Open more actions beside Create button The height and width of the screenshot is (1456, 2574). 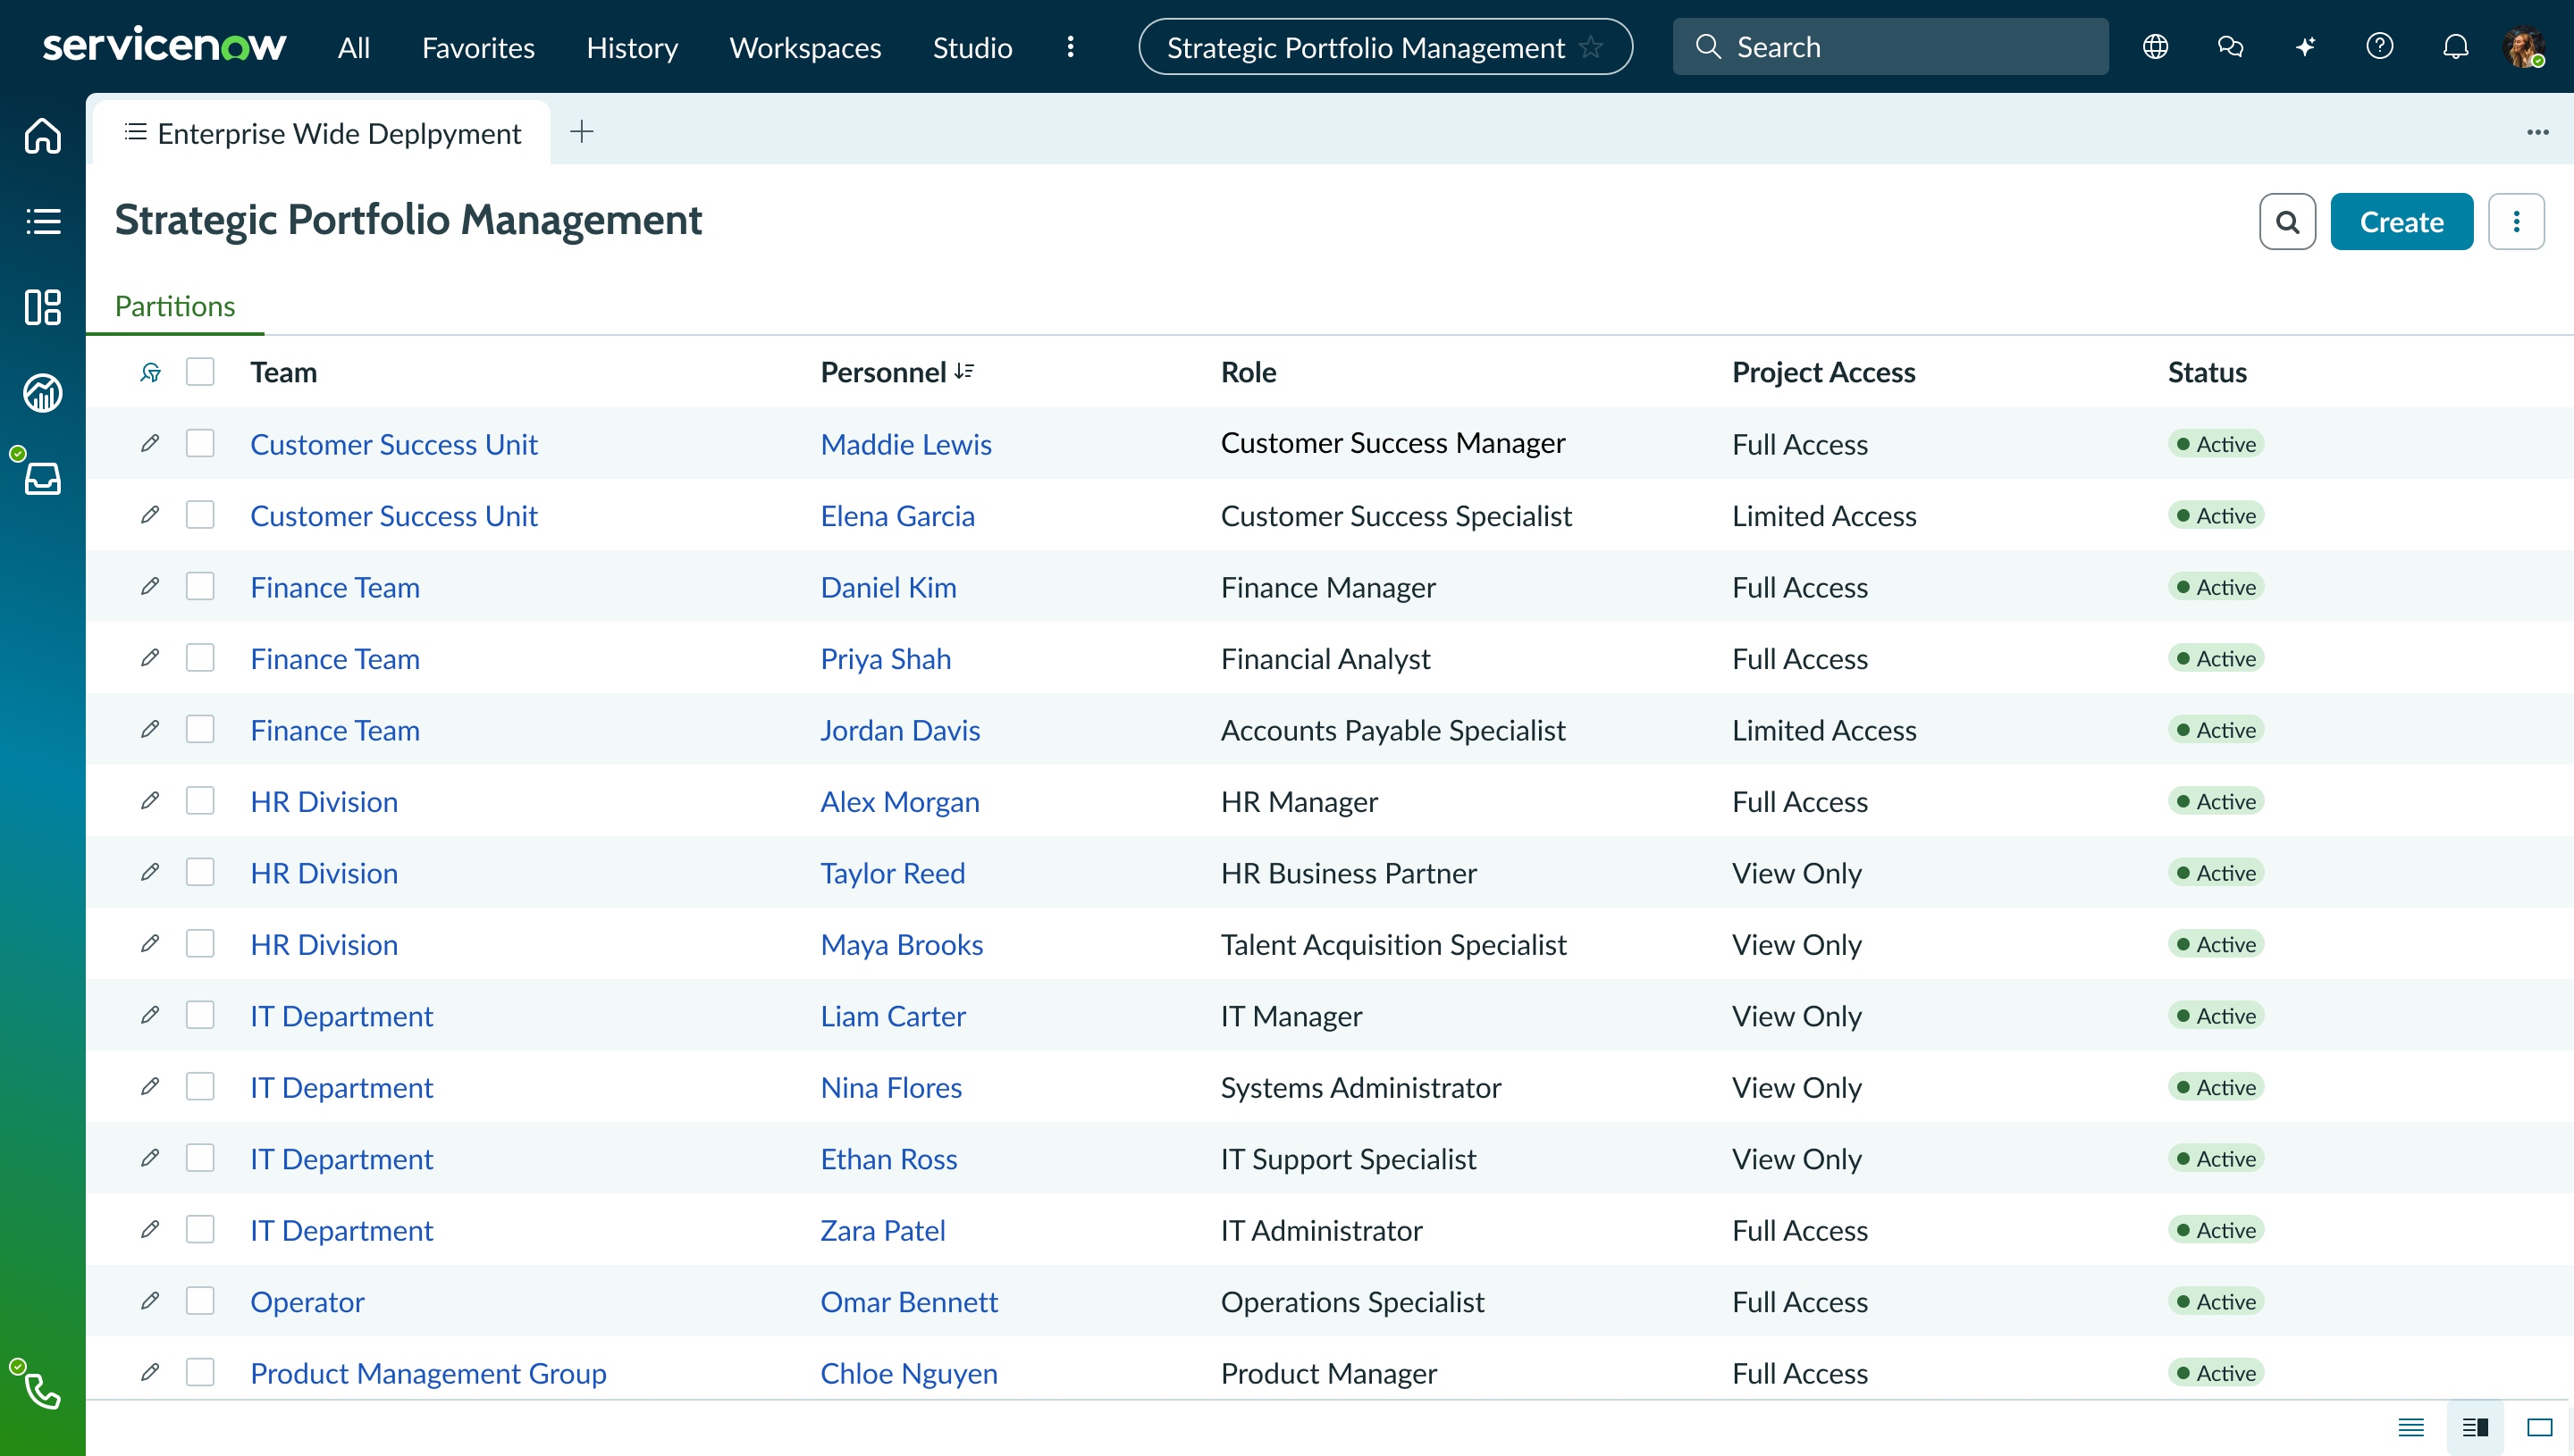pos(2516,222)
